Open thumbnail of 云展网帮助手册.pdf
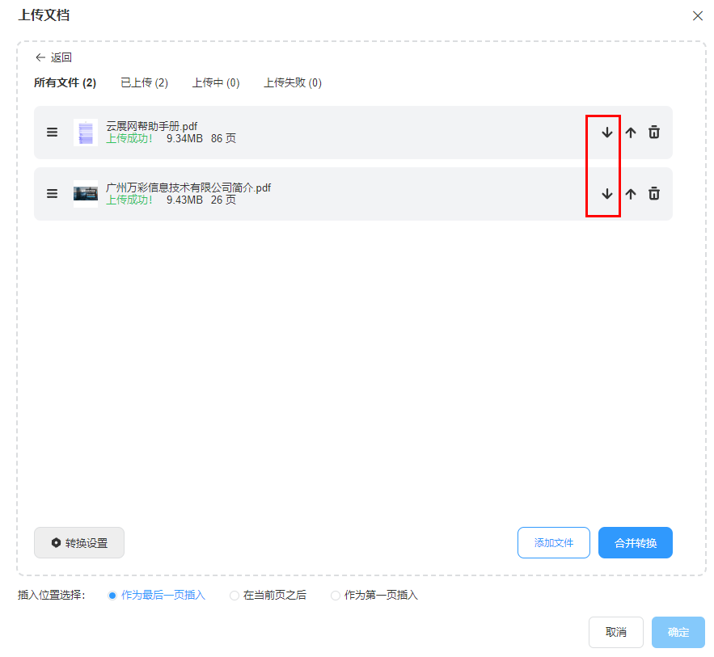714x657 pixels. coord(86,133)
